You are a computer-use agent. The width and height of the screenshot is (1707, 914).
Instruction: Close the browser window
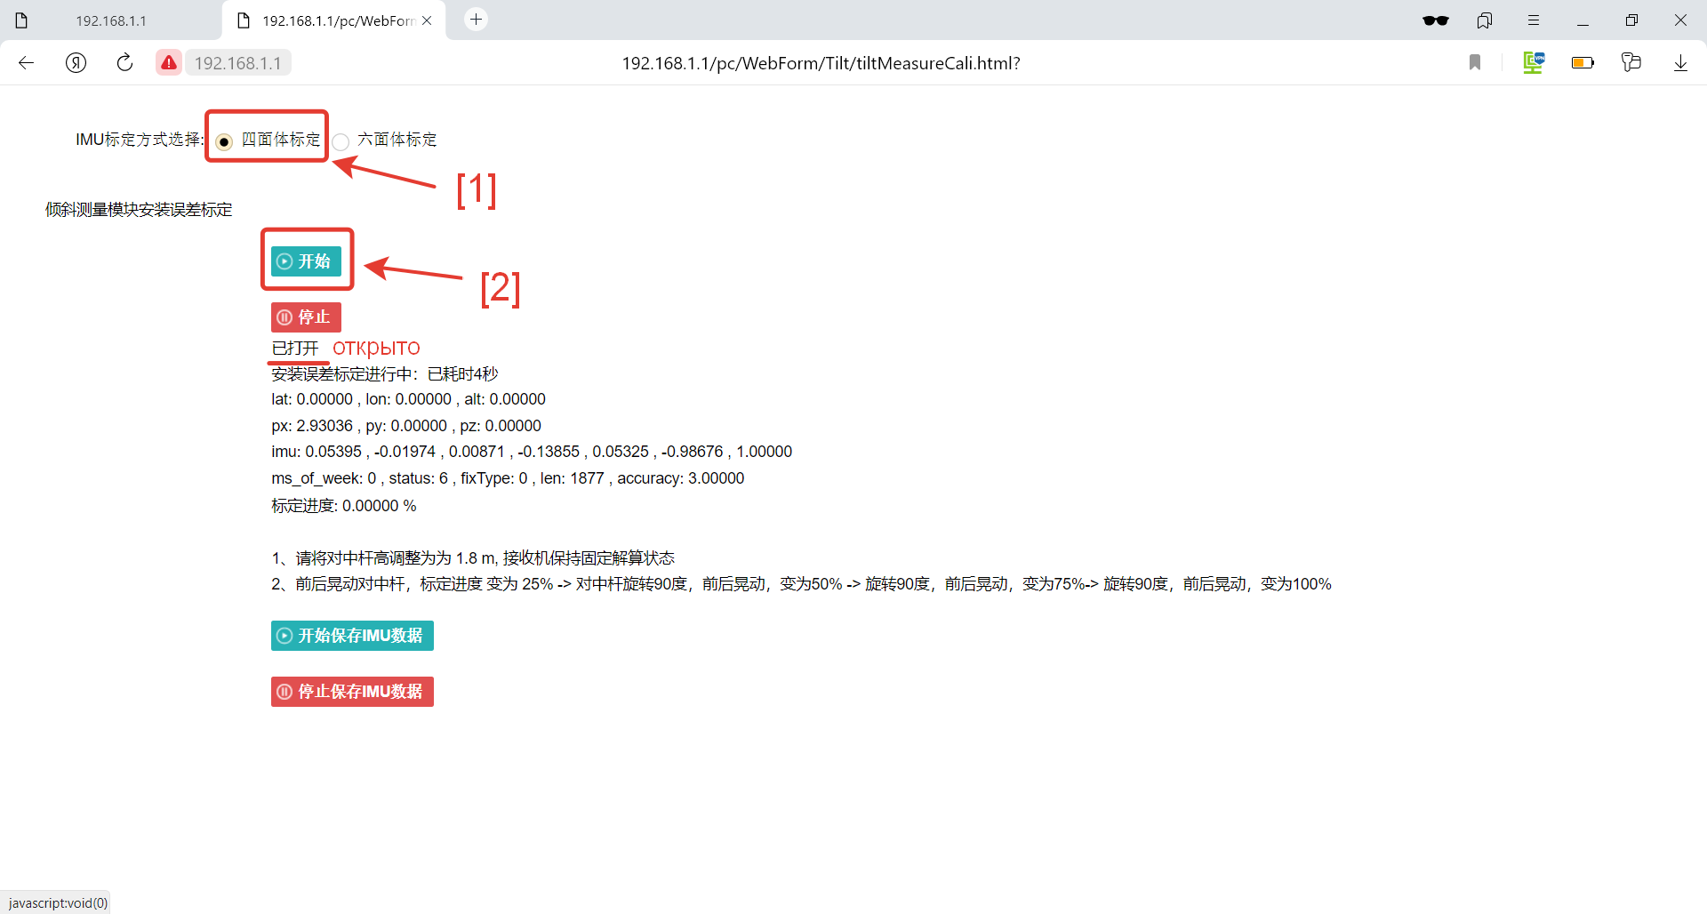1680,20
